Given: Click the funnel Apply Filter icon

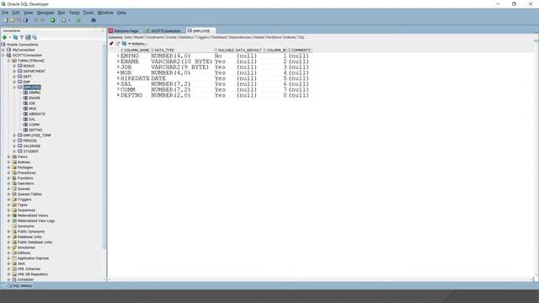Looking at the screenshot, I should click(x=22, y=37).
